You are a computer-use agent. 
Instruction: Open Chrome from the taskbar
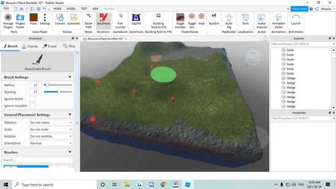pyautogui.click(x=163, y=184)
